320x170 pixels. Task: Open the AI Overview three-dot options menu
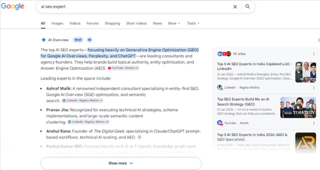click(x=319, y=40)
